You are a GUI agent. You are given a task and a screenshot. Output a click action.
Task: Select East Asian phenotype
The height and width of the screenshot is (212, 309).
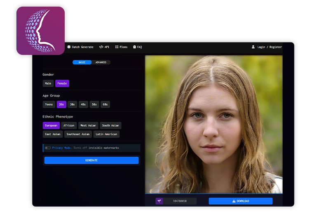(53, 134)
